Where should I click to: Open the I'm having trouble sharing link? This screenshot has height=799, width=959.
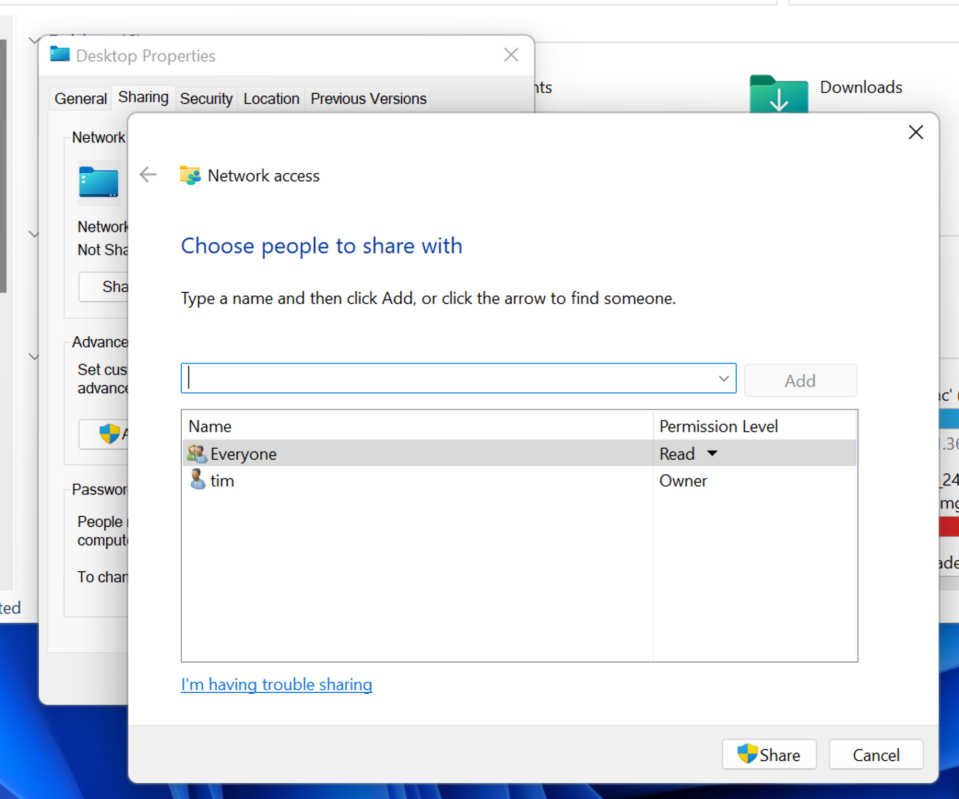click(276, 684)
